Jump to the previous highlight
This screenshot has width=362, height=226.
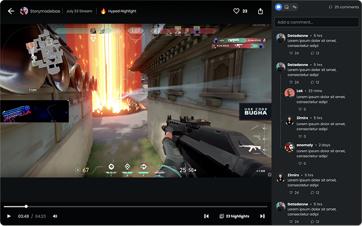point(206,216)
